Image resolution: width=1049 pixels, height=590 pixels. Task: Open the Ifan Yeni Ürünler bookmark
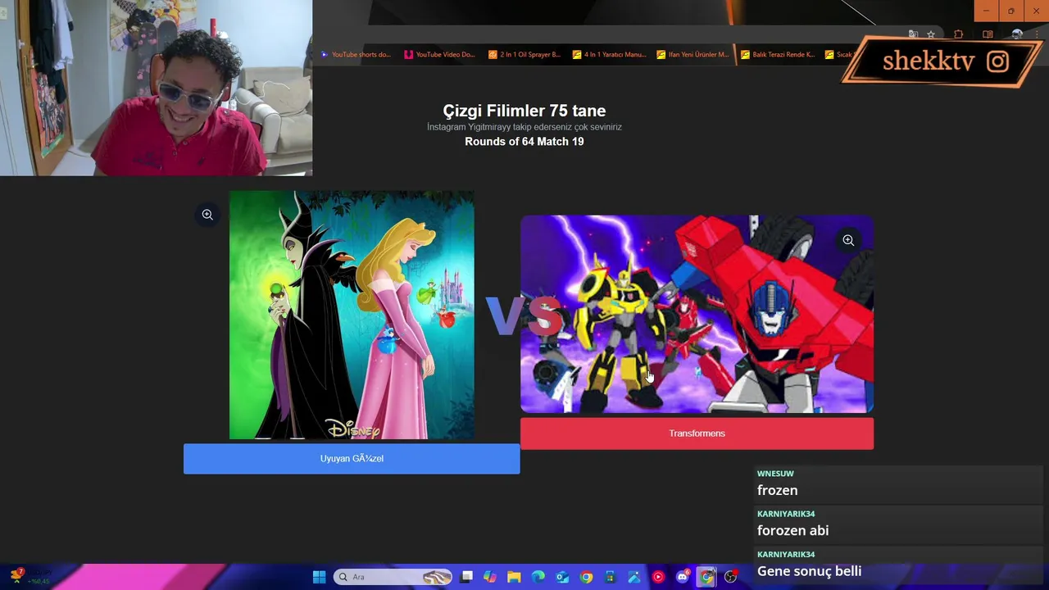pos(693,55)
